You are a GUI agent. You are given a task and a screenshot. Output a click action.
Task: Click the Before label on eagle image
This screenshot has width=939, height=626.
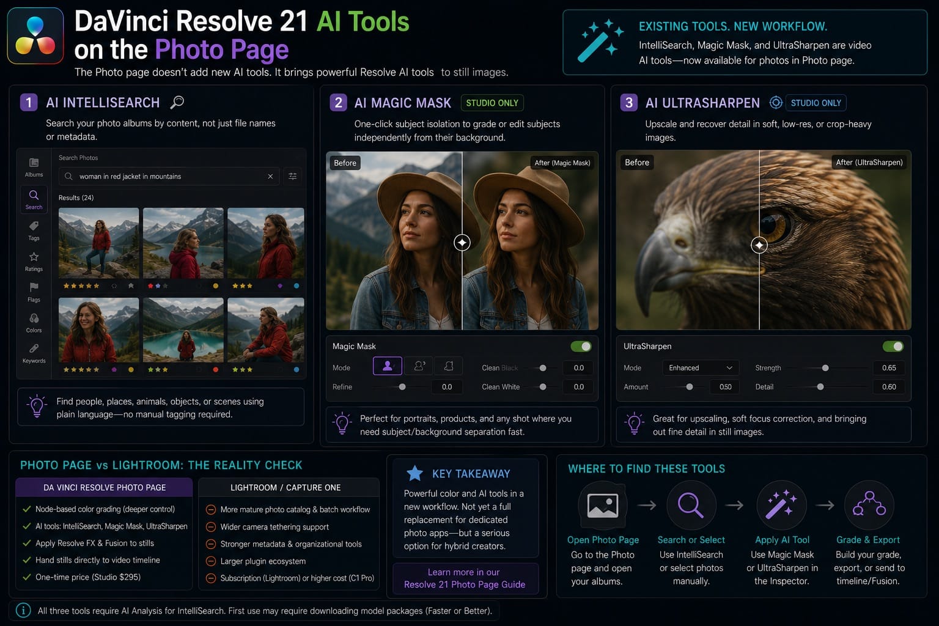636,162
